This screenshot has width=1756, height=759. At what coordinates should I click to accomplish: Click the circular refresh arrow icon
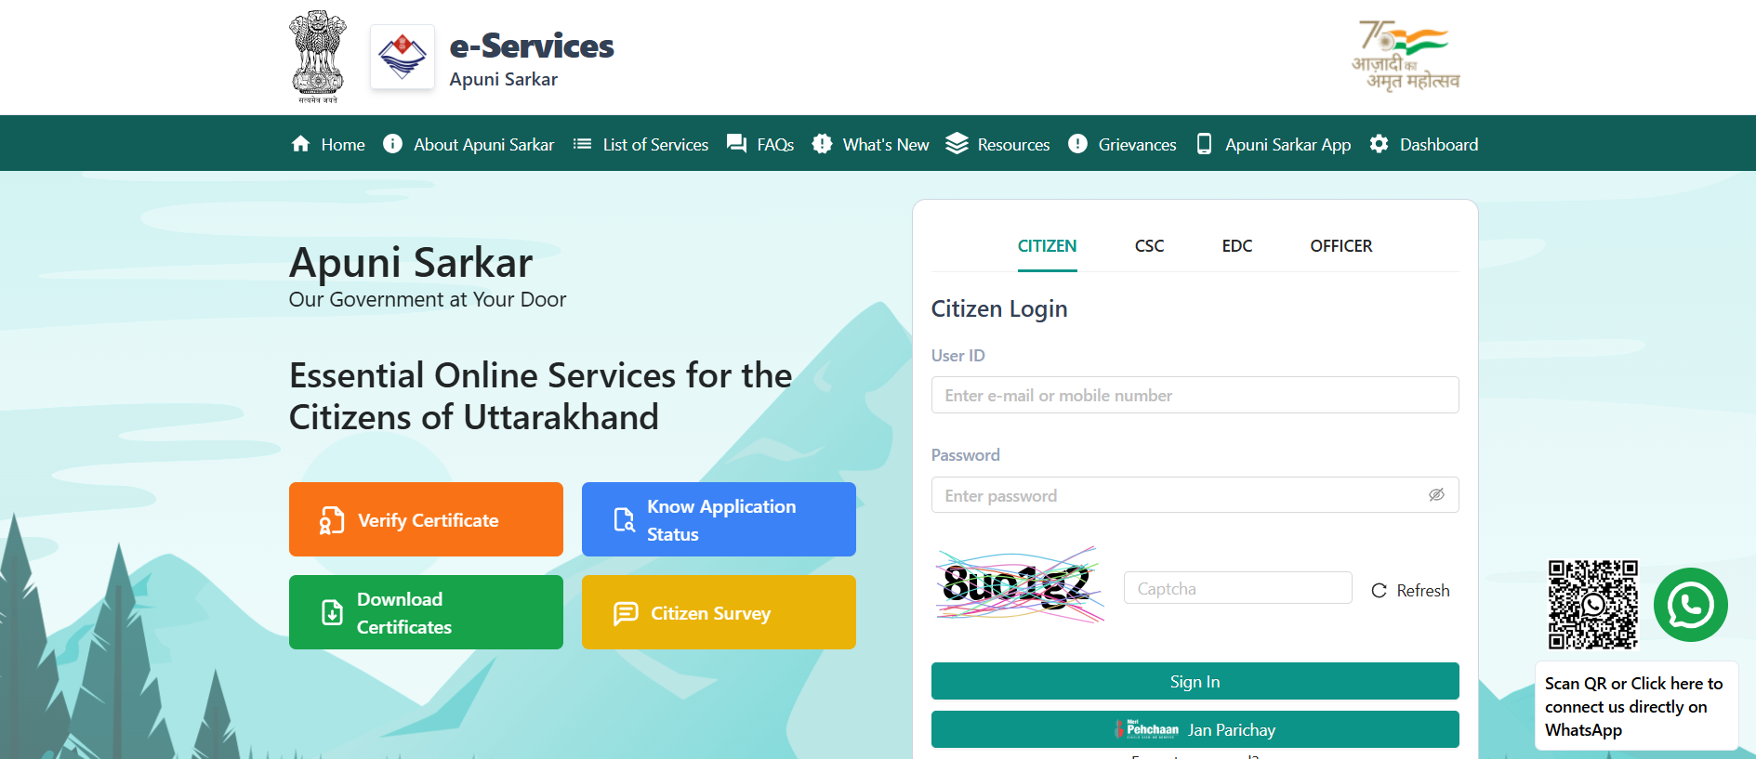point(1380,591)
